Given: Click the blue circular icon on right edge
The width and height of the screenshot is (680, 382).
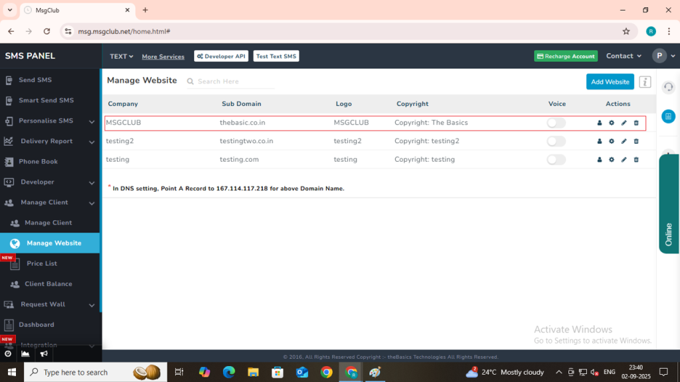Looking at the screenshot, I should point(668,116).
